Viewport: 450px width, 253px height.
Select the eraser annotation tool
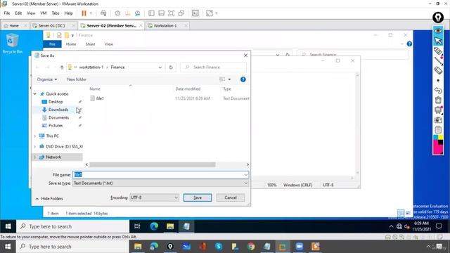click(438, 70)
